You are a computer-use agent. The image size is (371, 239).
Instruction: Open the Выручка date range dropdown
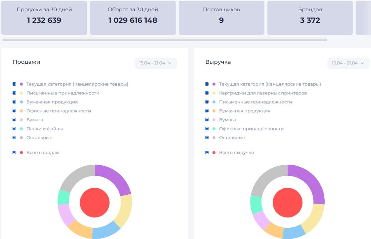[348, 63]
